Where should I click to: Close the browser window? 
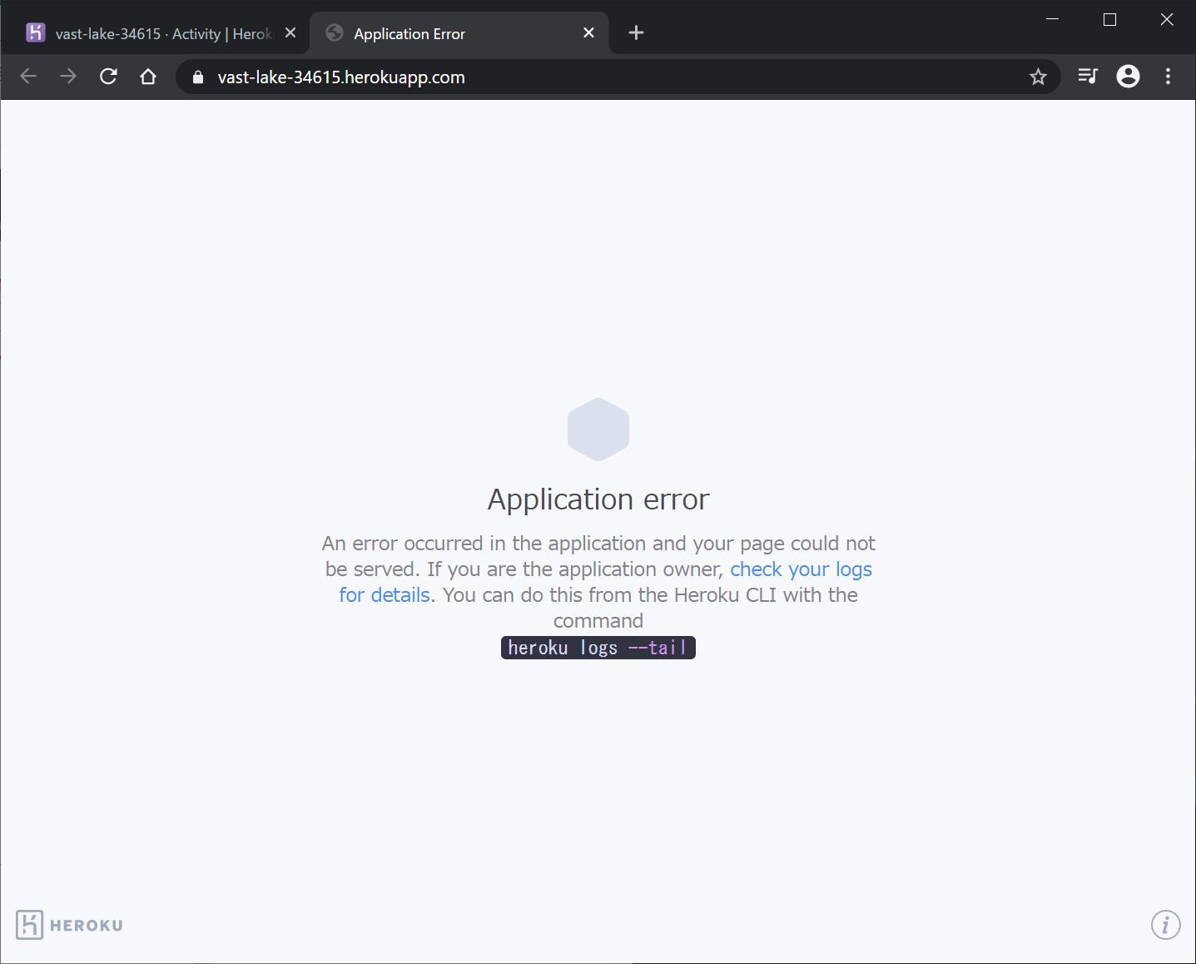pos(1167,19)
